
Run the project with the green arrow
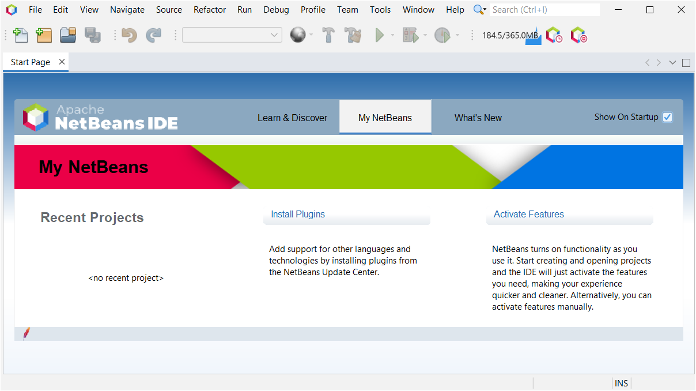click(381, 35)
